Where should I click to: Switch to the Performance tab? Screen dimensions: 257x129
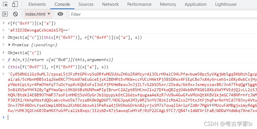point(139,4)
